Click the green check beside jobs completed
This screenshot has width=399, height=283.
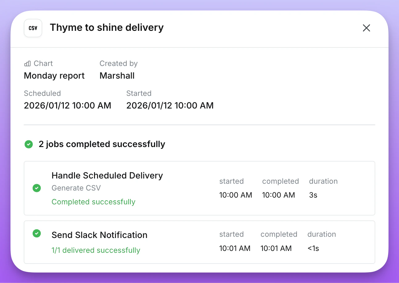click(x=29, y=144)
